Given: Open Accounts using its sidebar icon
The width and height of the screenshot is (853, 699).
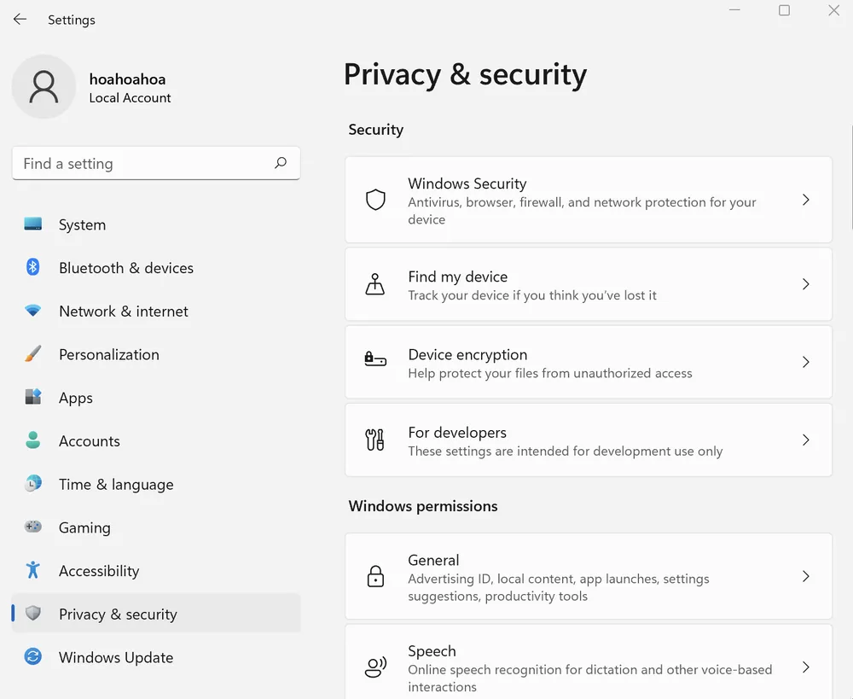Looking at the screenshot, I should (32, 440).
